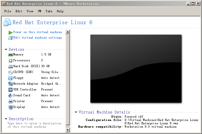Open the Edit menu

coord(19,11)
